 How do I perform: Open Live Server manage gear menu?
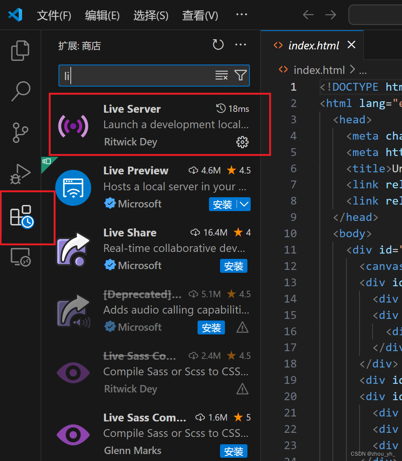point(243,142)
